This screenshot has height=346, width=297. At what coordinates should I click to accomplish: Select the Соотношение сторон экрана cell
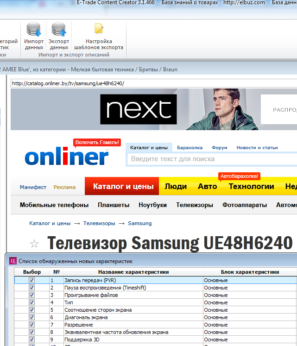[133, 310]
